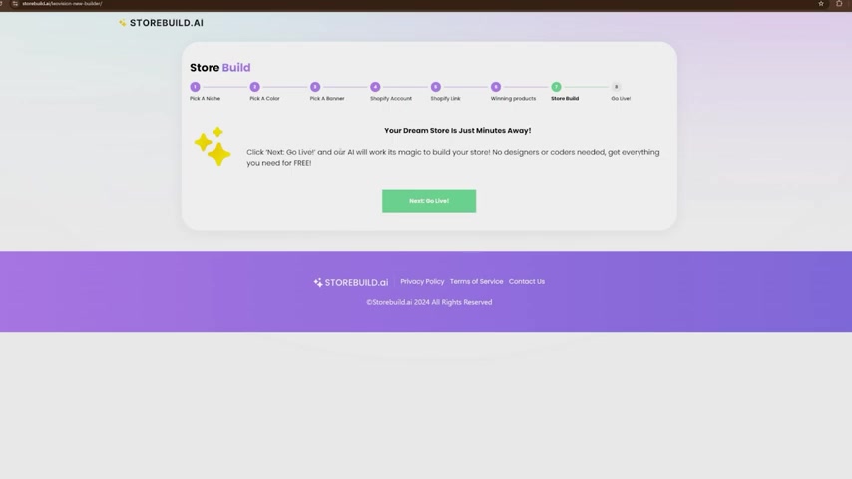Click the 'Shopify Link' step label

pyautogui.click(x=445, y=99)
